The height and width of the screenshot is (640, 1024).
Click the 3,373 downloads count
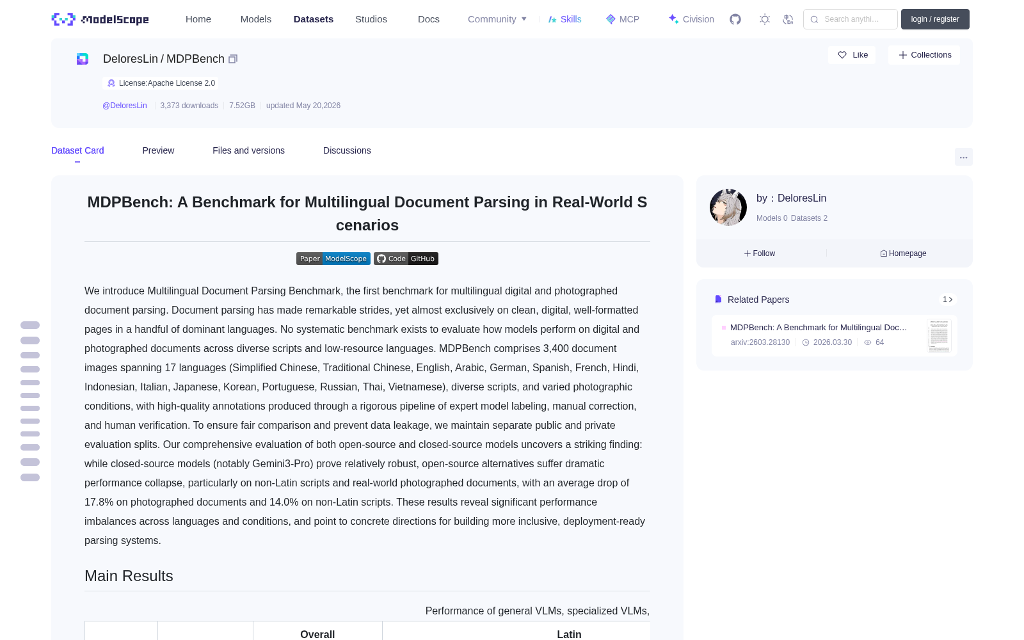click(189, 106)
